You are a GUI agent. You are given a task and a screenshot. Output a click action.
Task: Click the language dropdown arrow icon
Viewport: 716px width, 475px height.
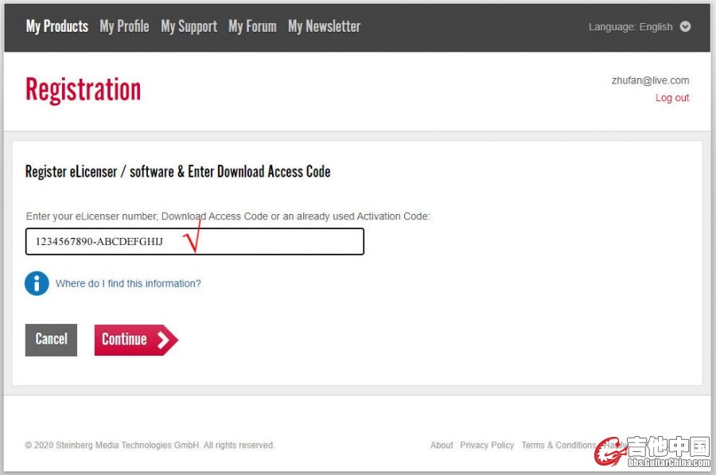pyautogui.click(x=685, y=26)
